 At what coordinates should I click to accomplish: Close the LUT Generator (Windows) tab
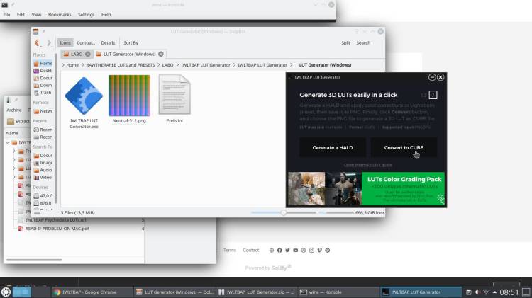[161, 54]
